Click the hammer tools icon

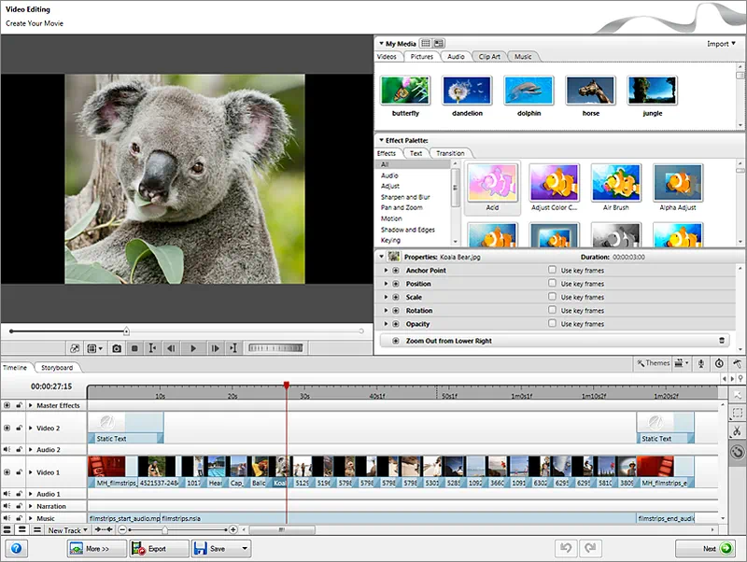point(738,363)
